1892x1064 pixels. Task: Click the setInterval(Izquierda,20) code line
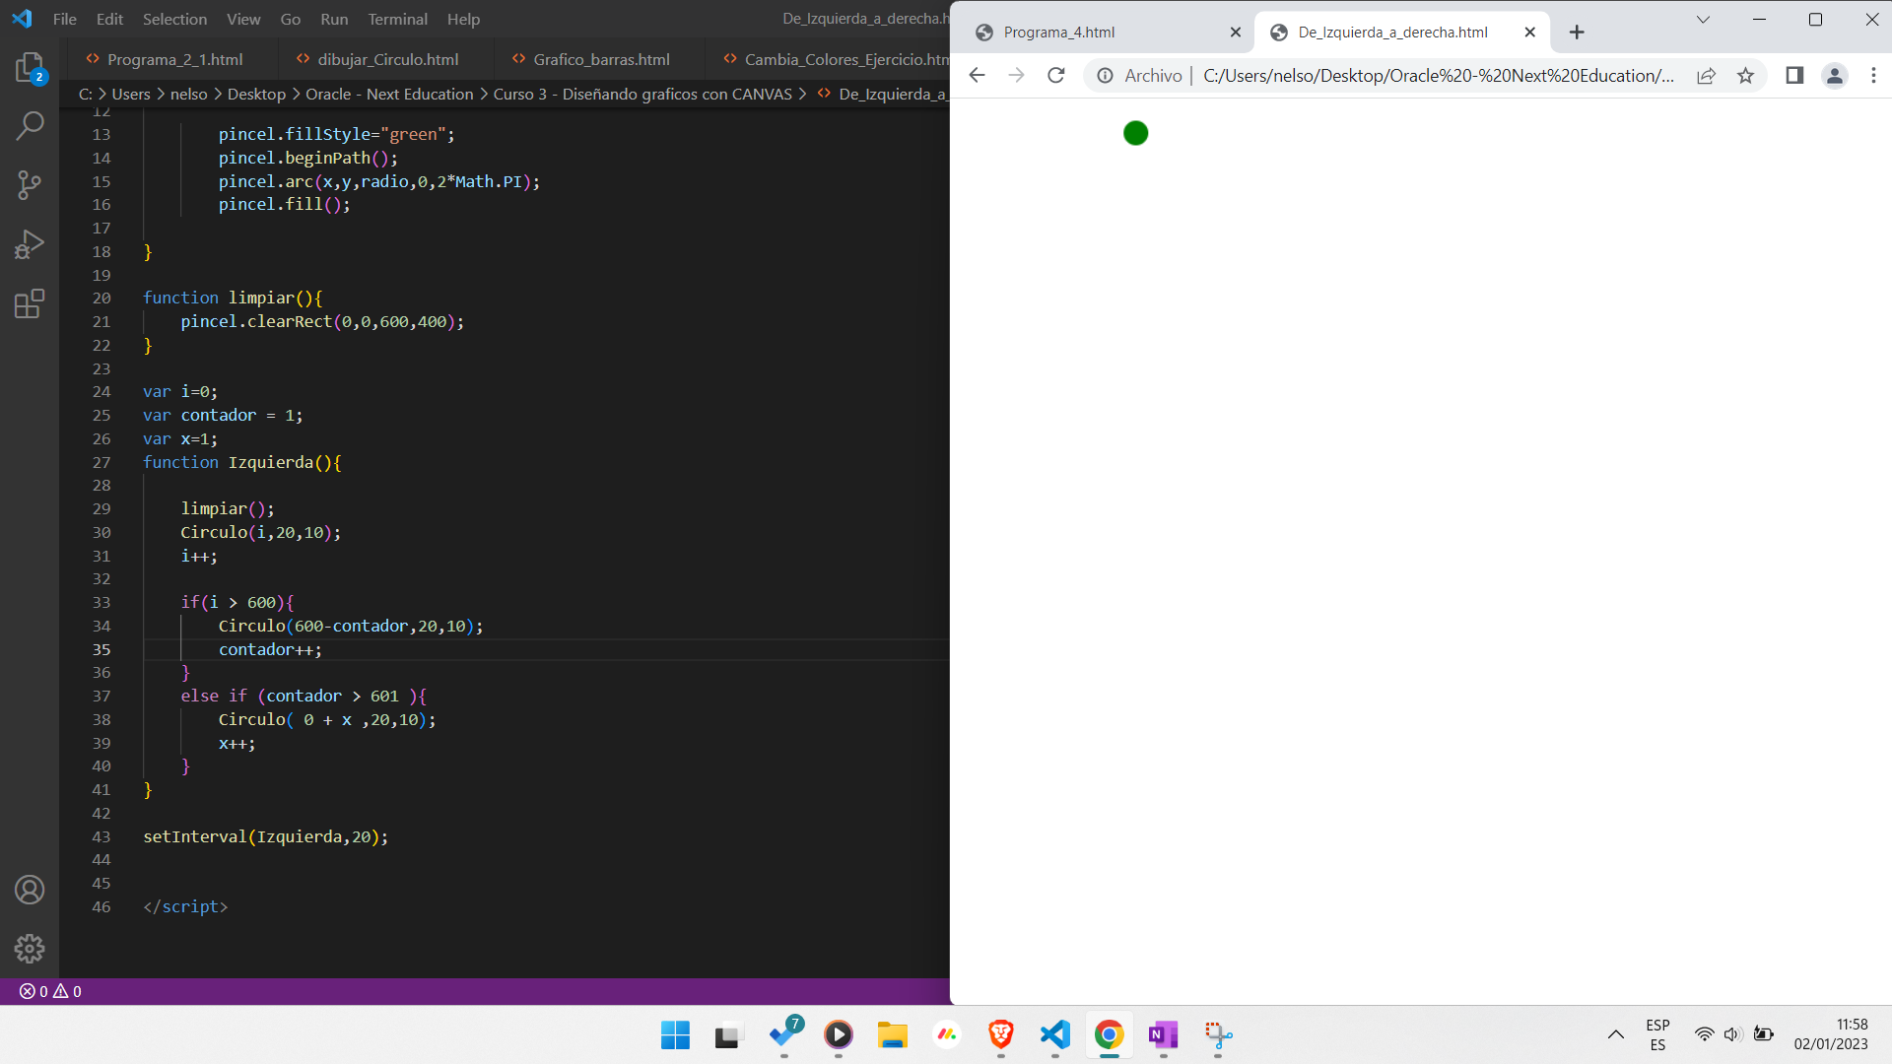(266, 836)
